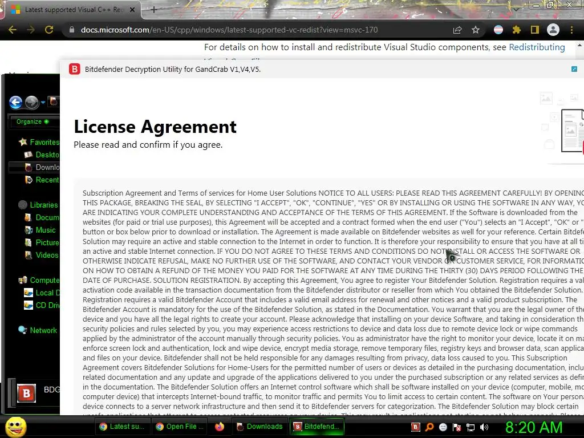
Task: Open Music library in Explorer
Action: (40, 230)
